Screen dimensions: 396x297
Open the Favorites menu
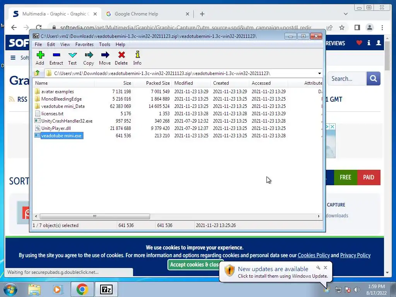tap(84, 44)
